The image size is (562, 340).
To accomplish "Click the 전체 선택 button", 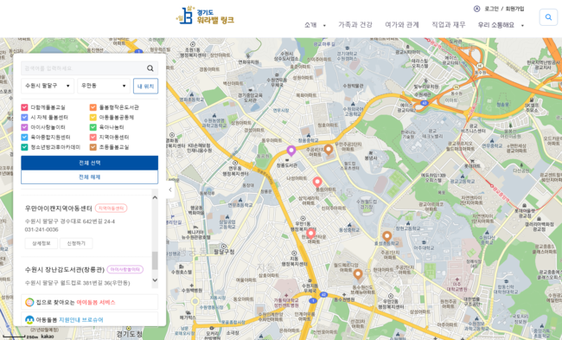I will pyautogui.click(x=90, y=163).
